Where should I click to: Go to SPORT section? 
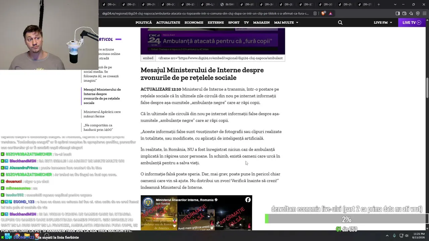(234, 22)
